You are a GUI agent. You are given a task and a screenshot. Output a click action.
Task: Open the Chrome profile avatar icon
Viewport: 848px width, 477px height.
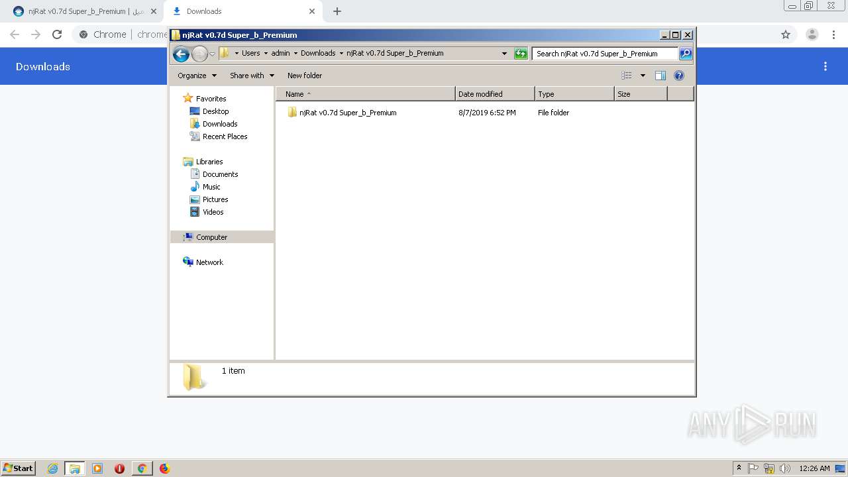[x=812, y=34]
